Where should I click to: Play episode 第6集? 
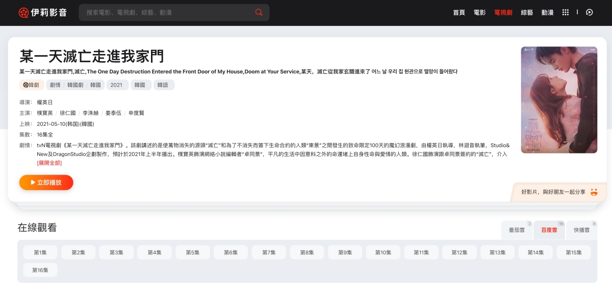(231, 252)
